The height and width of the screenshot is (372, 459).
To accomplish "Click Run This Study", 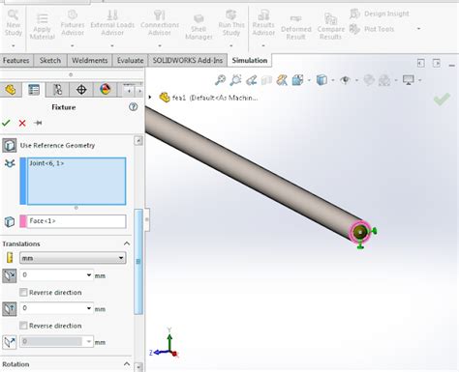I will (231, 22).
